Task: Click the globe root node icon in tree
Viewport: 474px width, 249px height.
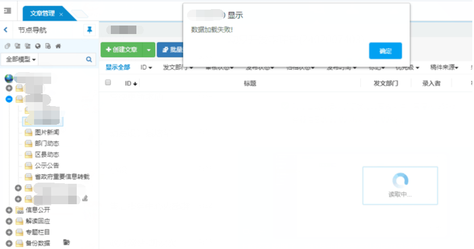Action: point(9,78)
